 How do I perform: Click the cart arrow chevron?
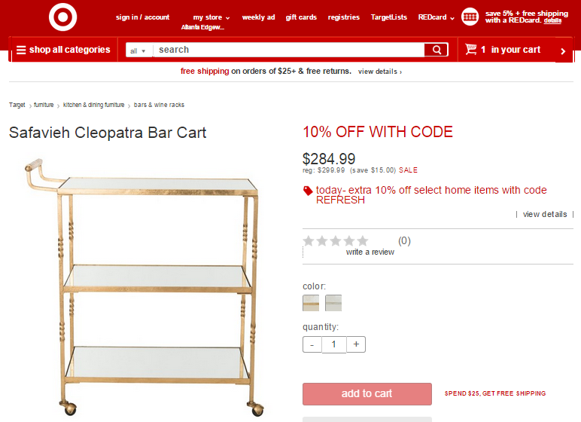pyautogui.click(x=563, y=51)
